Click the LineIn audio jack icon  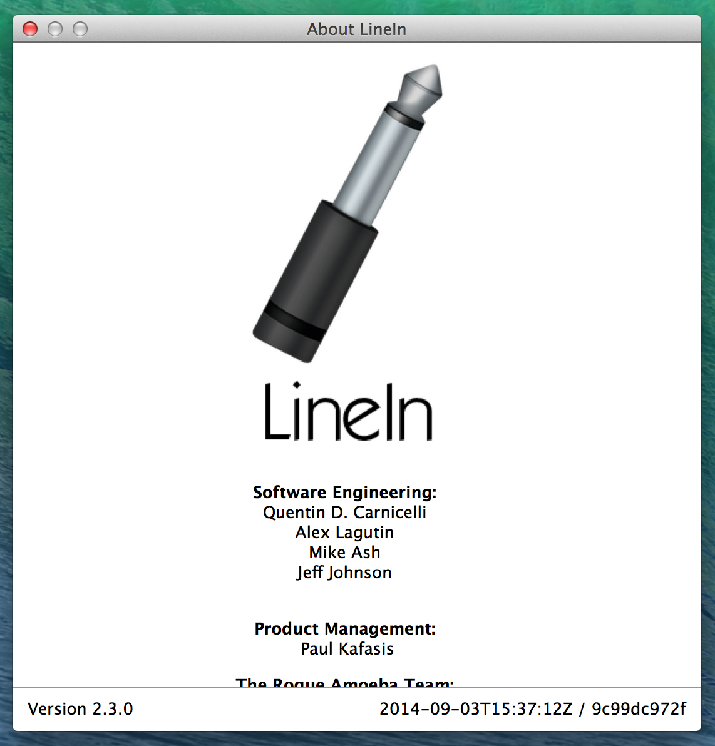(x=347, y=213)
